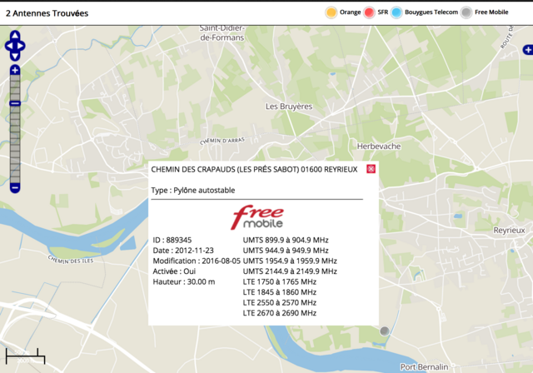Click 'Date : 2012-11-23' text
The height and width of the screenshot is (373, 533).
click(x=183, y=251)
